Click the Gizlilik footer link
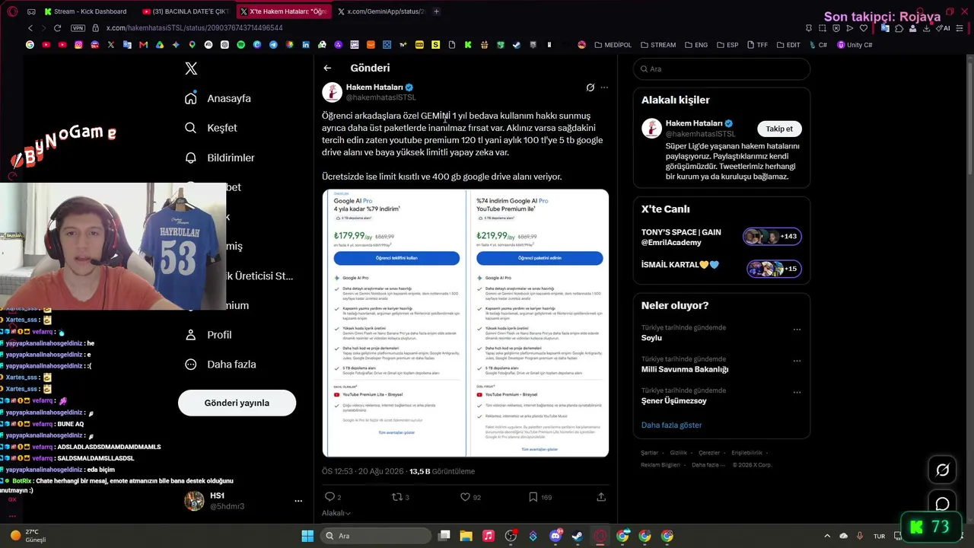 678,453
